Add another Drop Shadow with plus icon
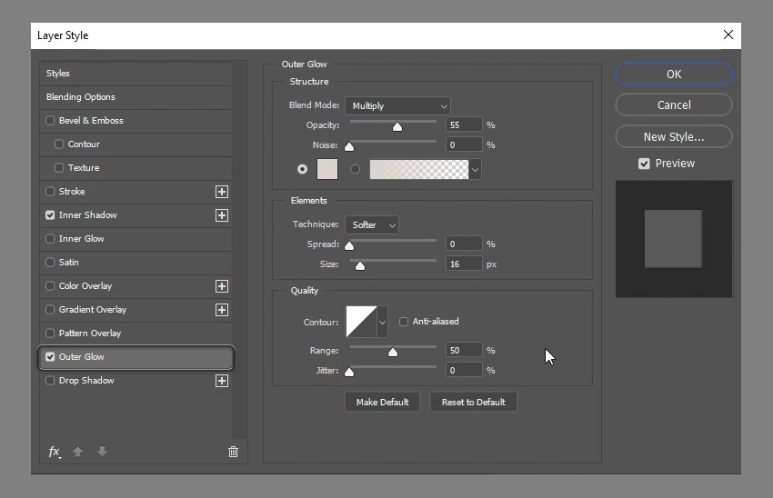773x498 pixels. (221, 381)
